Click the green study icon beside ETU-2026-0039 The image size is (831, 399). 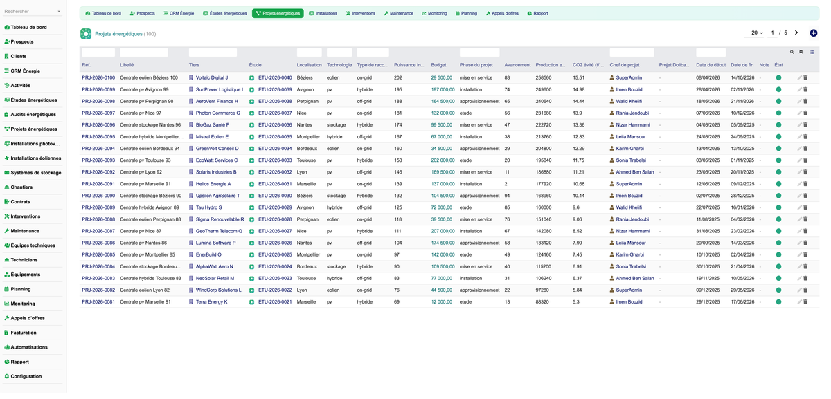pyautogui.click(x=252, y=90)
